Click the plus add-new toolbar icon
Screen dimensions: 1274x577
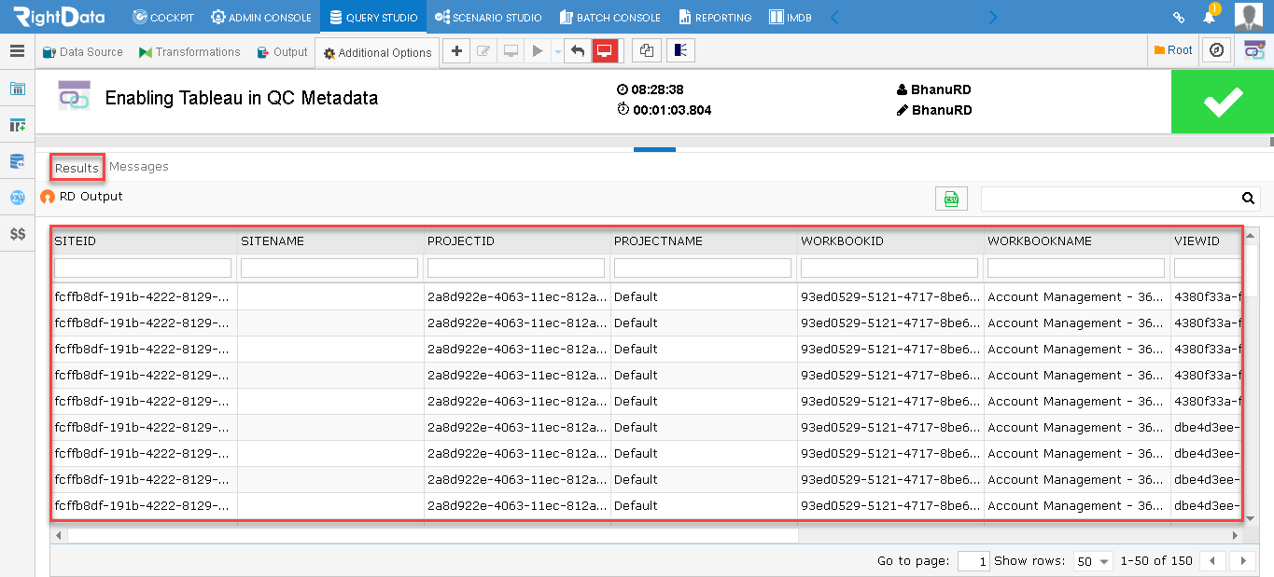tap(455, 51)
